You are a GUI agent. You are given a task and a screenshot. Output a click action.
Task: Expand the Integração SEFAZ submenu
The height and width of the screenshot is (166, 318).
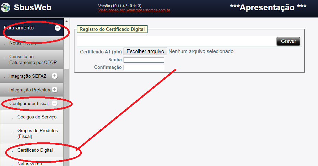[x=54, y=76]
